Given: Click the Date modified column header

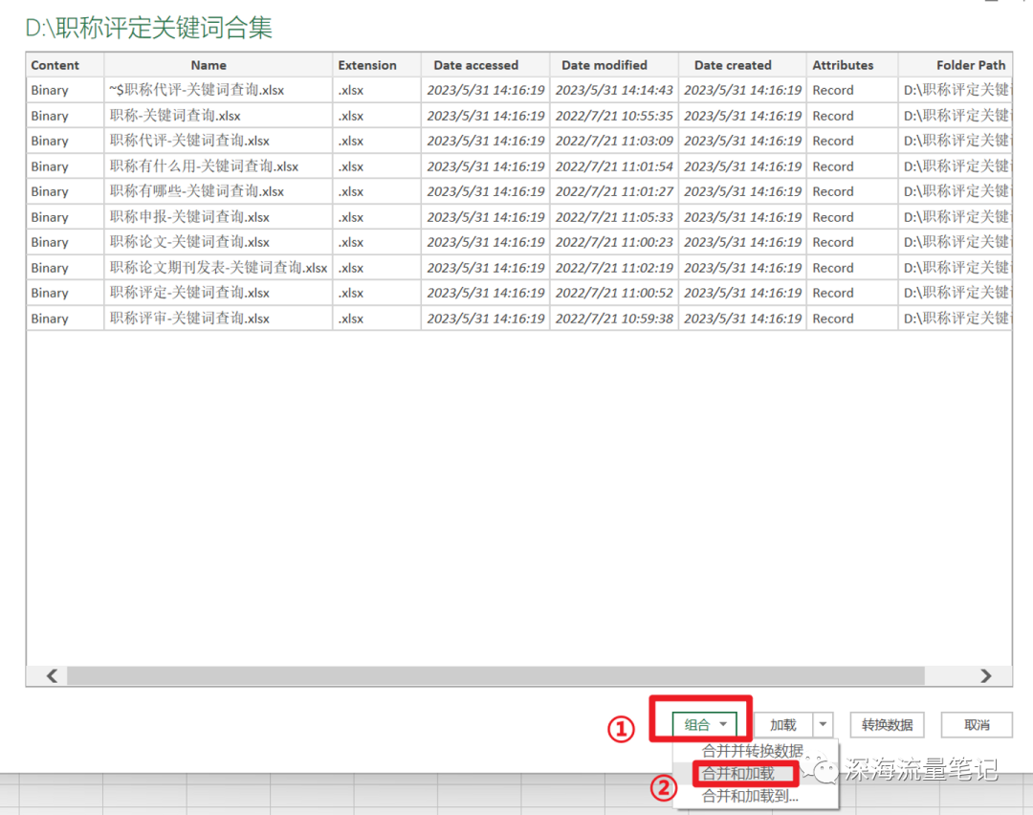Looking at the screenshot, I should 614,65.
